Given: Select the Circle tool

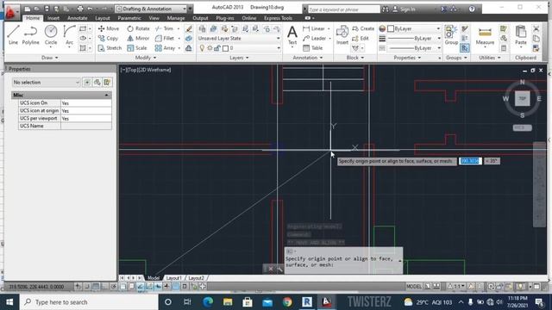Looking at the screenshot, I should point(51,34).
